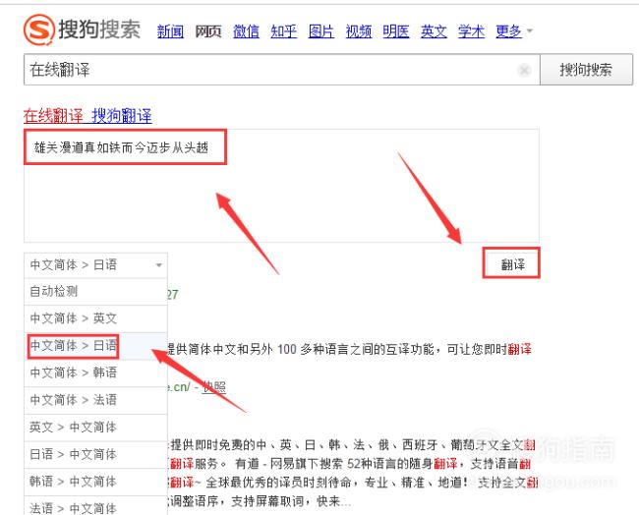The width and height of the screenshot is (639, 515).
Task: Open the 图片 images tab
Action: point(321,31)
